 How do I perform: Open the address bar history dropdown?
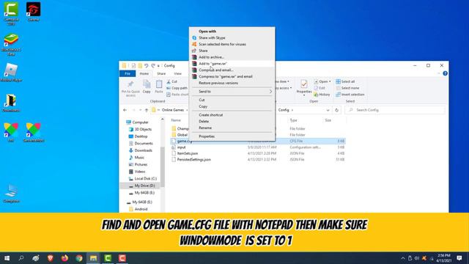[x=328, y=110]
